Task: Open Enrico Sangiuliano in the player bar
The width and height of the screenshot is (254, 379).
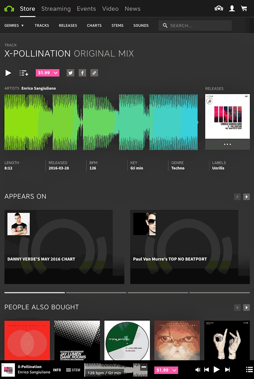Action: [x=34, y=372]
